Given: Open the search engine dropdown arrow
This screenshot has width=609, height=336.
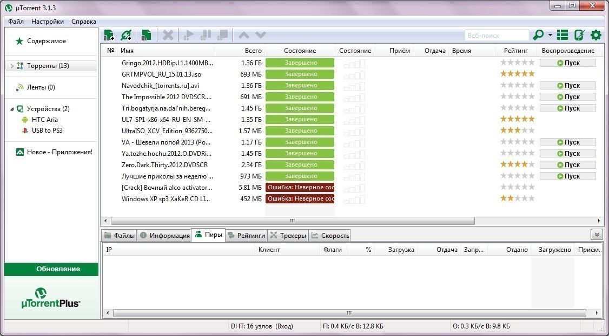Looking at the screenshot, I should pos(550,36).
